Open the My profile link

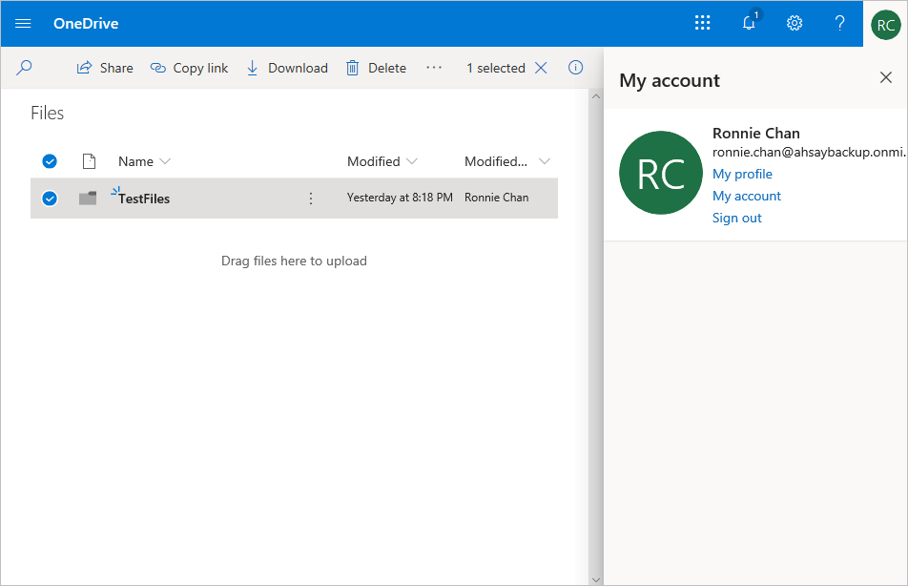[x=742, y=174]
